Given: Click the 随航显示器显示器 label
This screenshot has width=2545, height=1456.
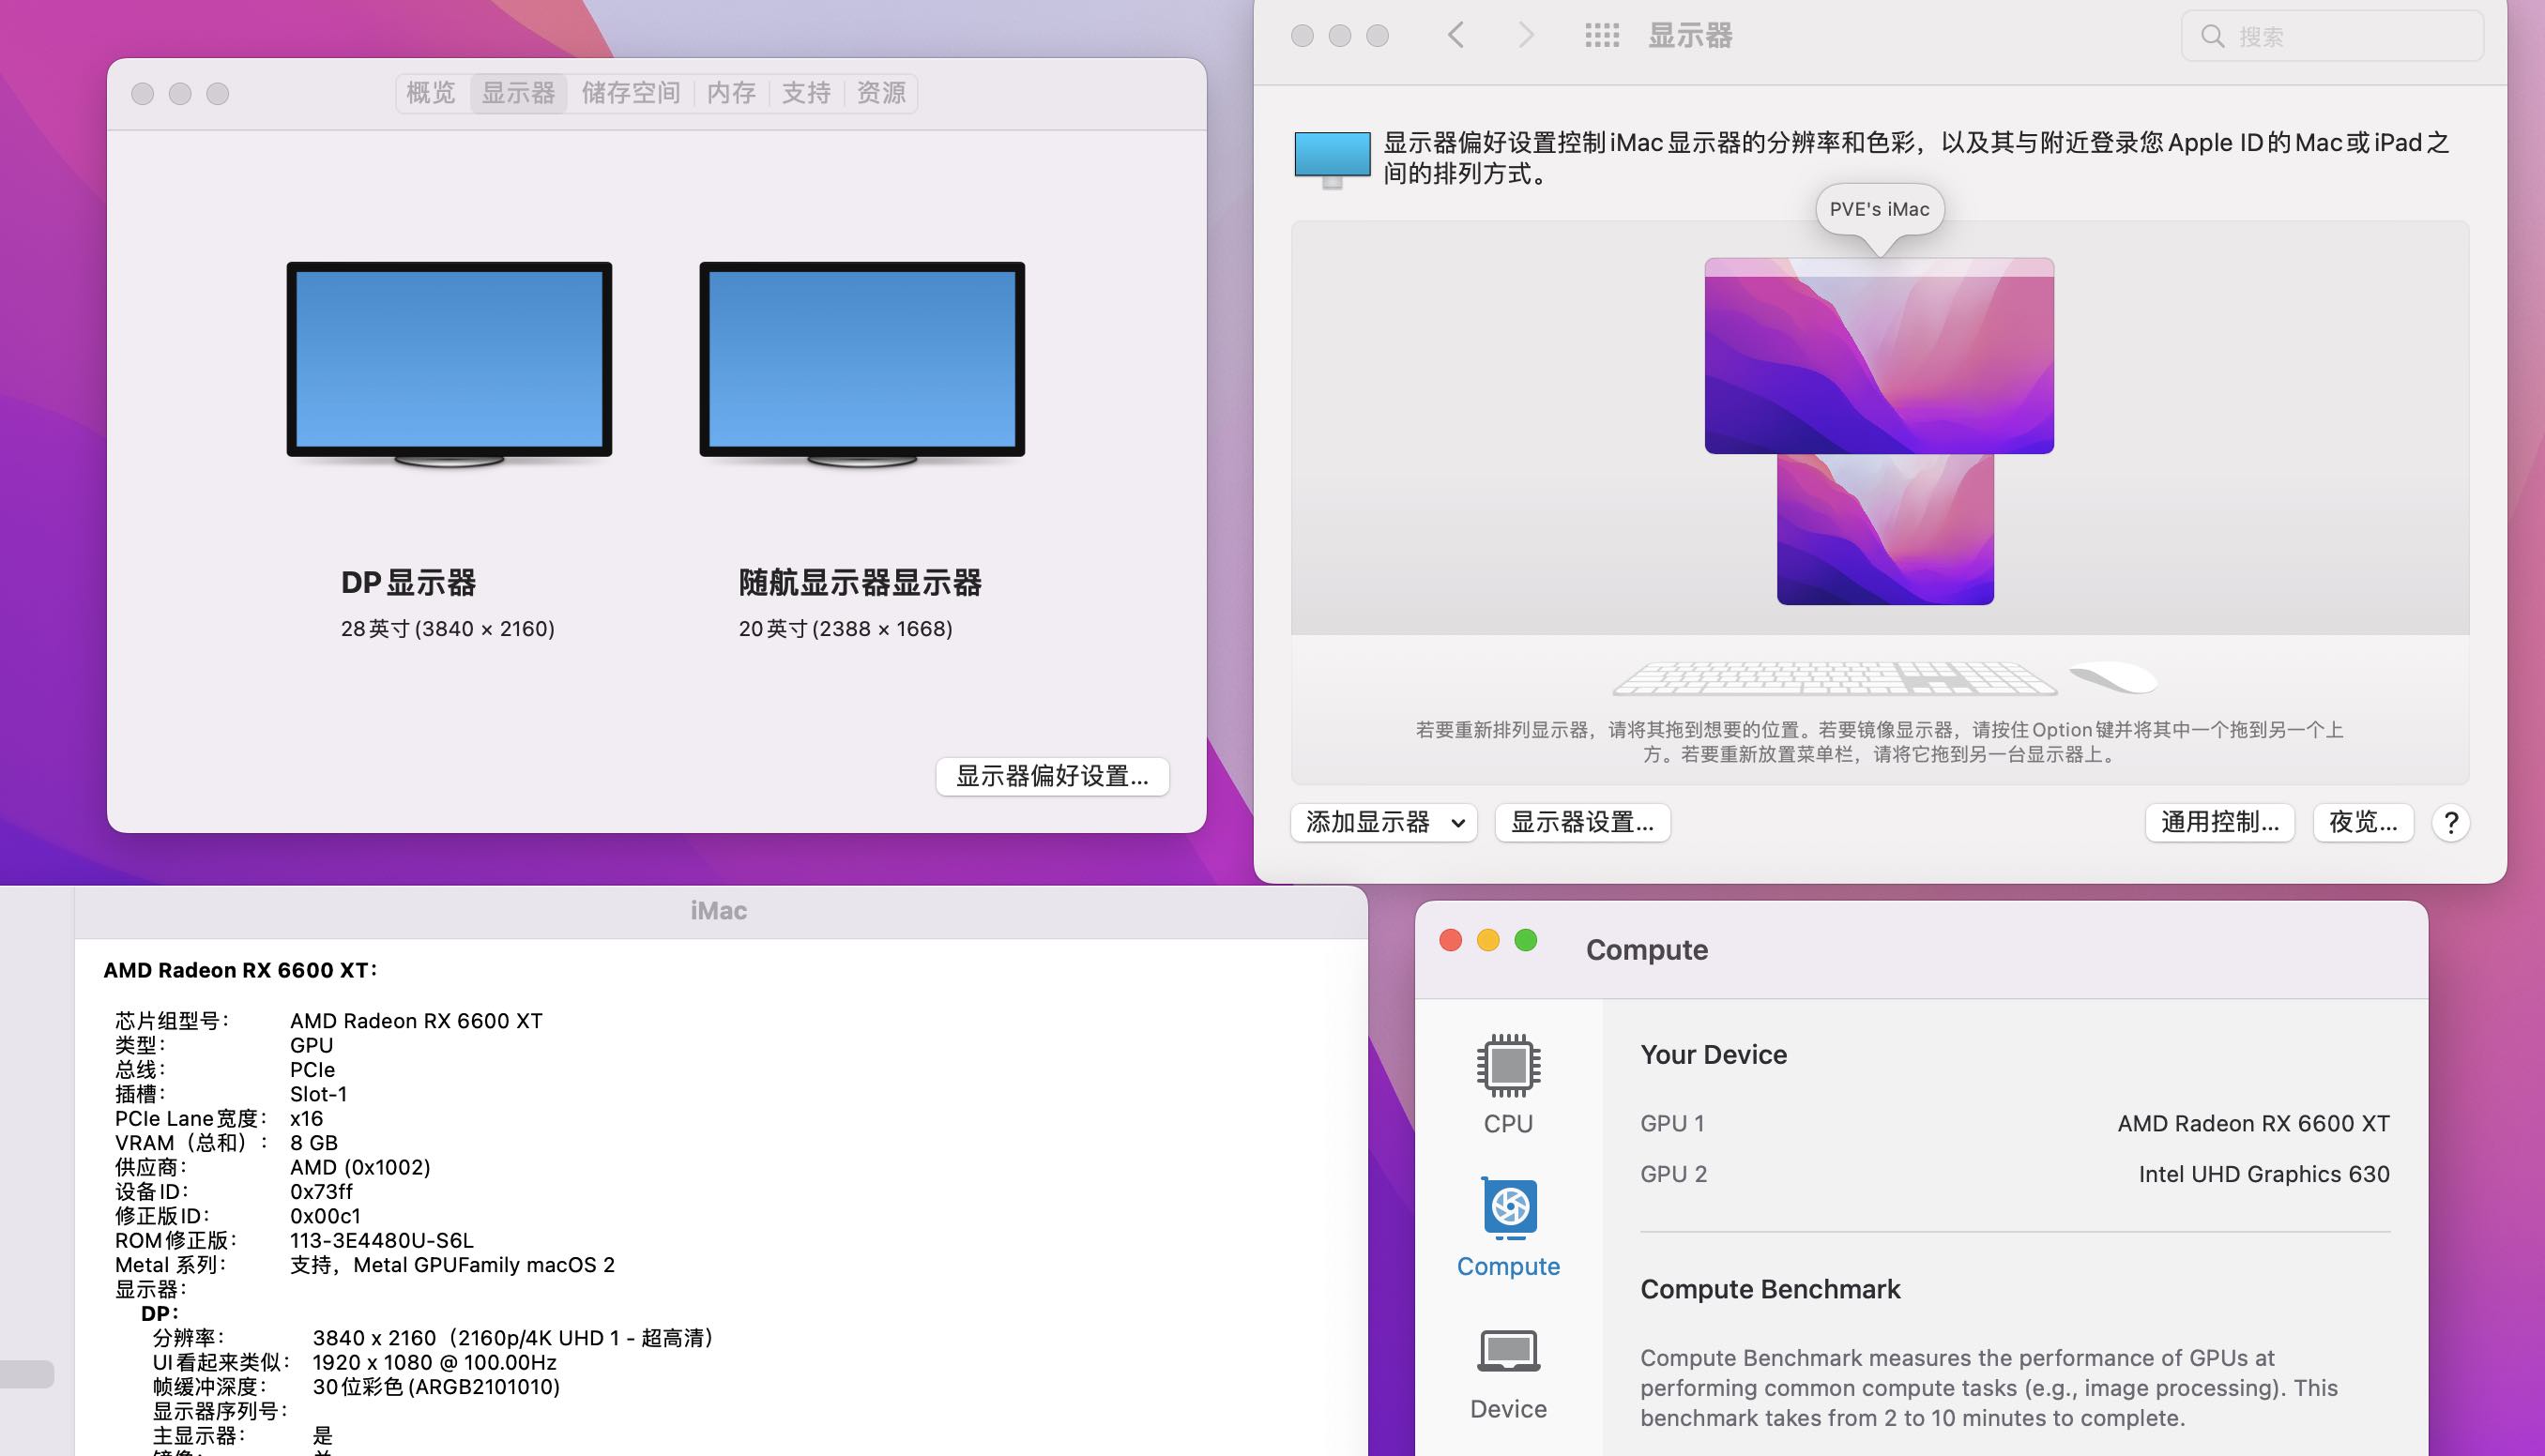Looking at the screenshot, I should (x=860, y=583).
